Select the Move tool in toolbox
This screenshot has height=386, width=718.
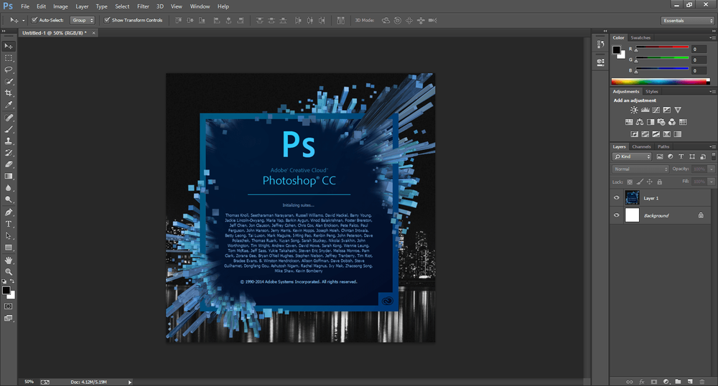[8, 46]
